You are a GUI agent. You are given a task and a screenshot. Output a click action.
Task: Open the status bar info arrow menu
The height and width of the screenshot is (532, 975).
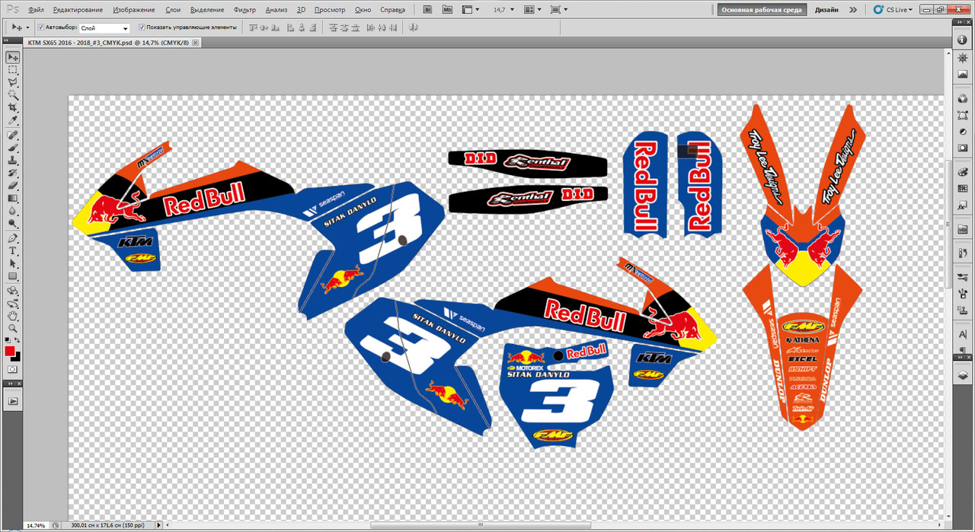[x=159, y=525]
